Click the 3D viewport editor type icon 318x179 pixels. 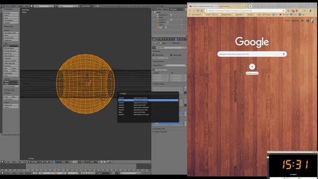pos(3,162)
